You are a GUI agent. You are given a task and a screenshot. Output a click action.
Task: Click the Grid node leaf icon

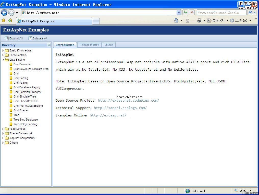click(11, 73)
